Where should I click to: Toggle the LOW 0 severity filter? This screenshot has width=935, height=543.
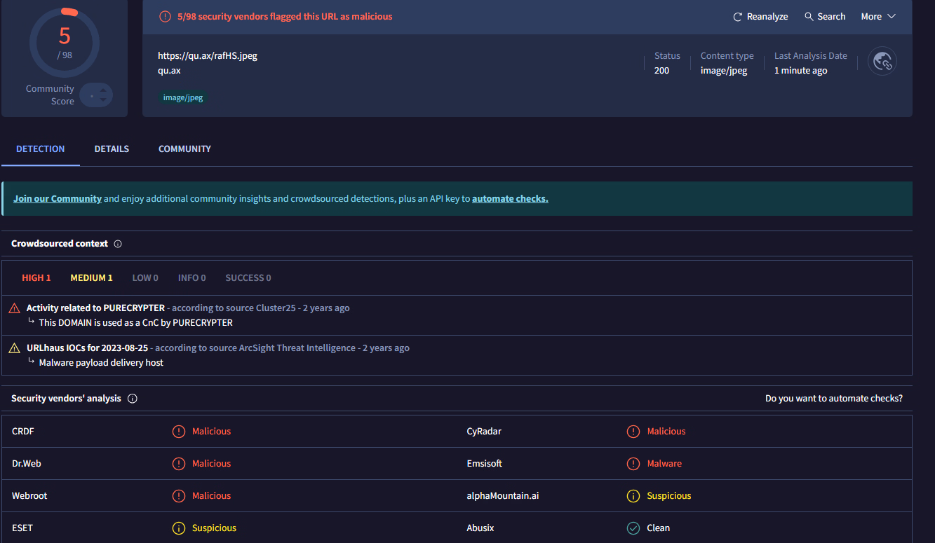coord(145,278)
